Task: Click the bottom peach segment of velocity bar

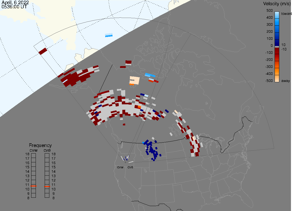Action: pos(277,79)
